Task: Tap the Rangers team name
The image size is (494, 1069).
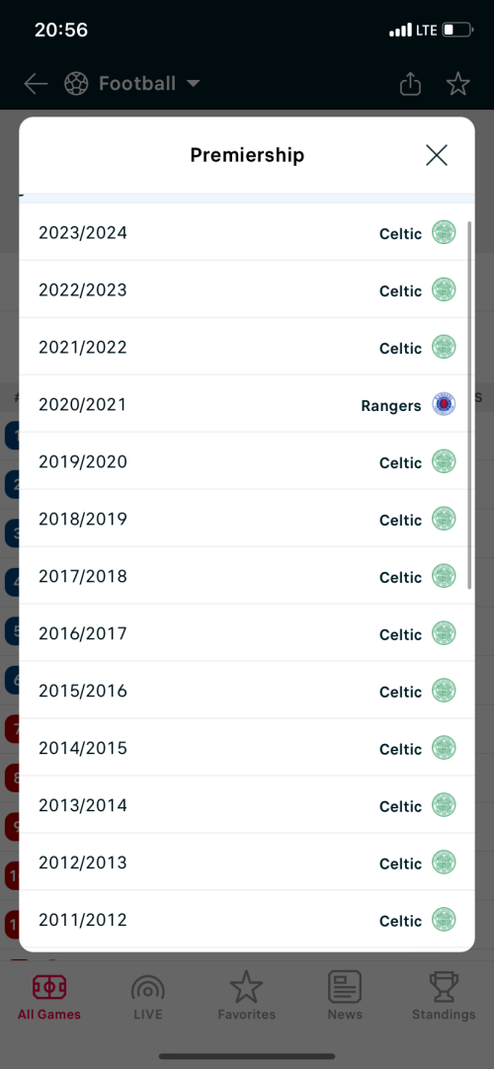Action: [x=391, y=406]
